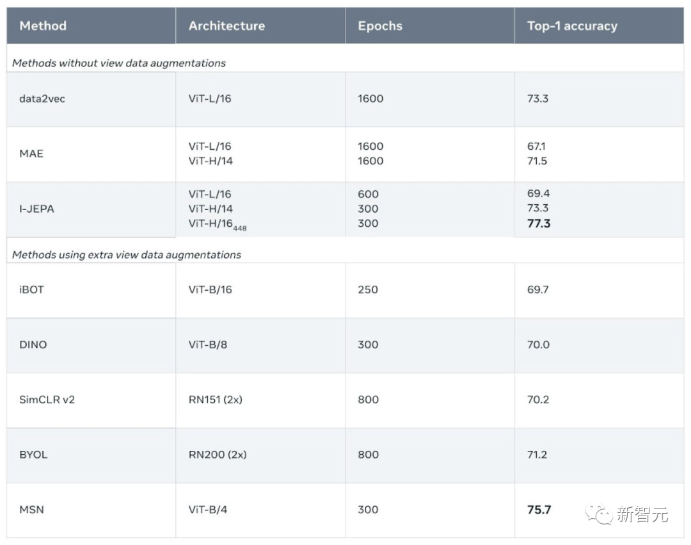The width and height of the screenshot is (691, 545).
Task: Click the WeChat logo watermark icon
Action: [598, 514]
